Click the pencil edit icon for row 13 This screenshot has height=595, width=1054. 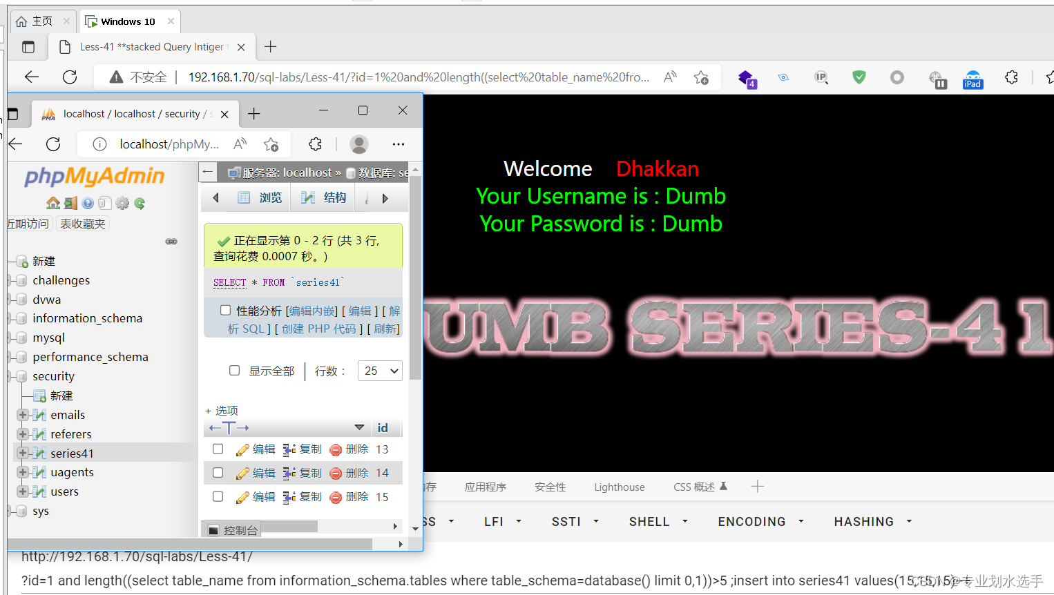click(x=242, y=449)
